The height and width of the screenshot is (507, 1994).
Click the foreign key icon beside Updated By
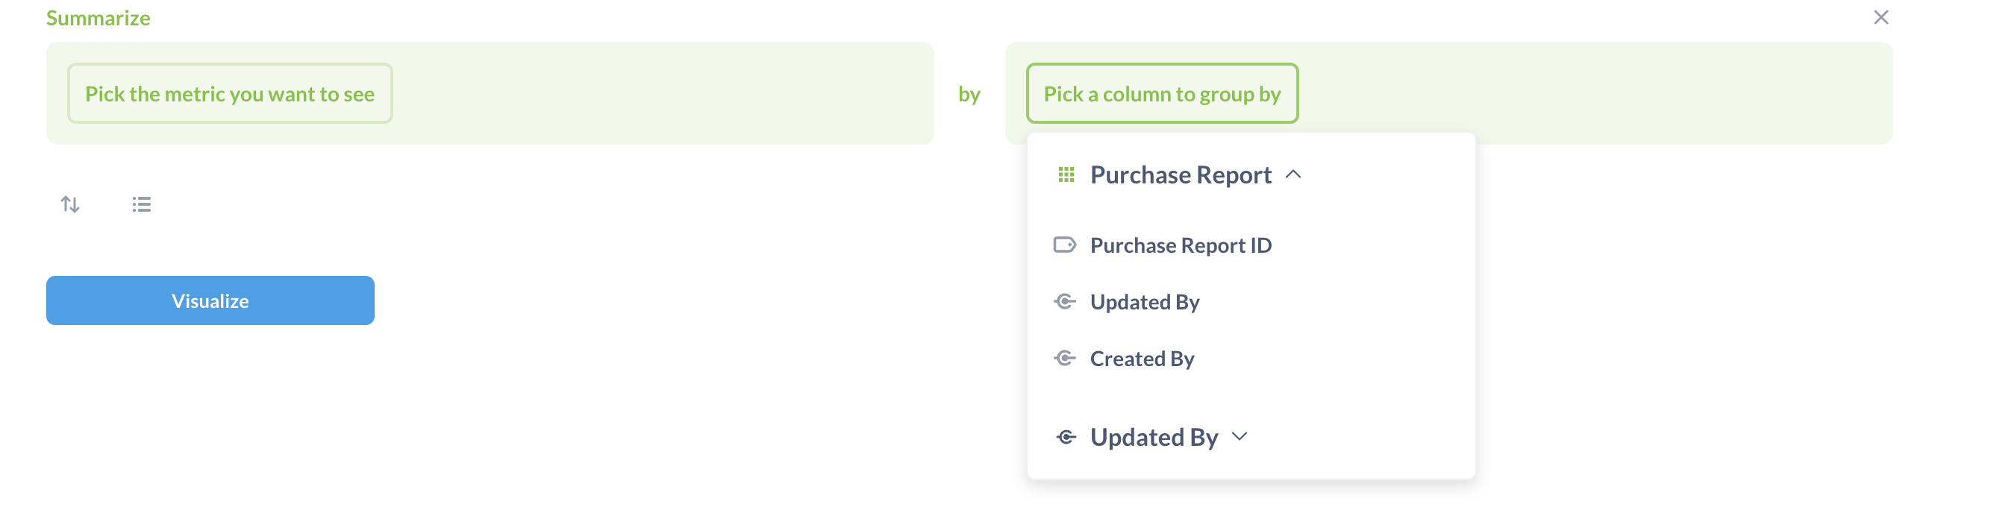pos(1066,301)
